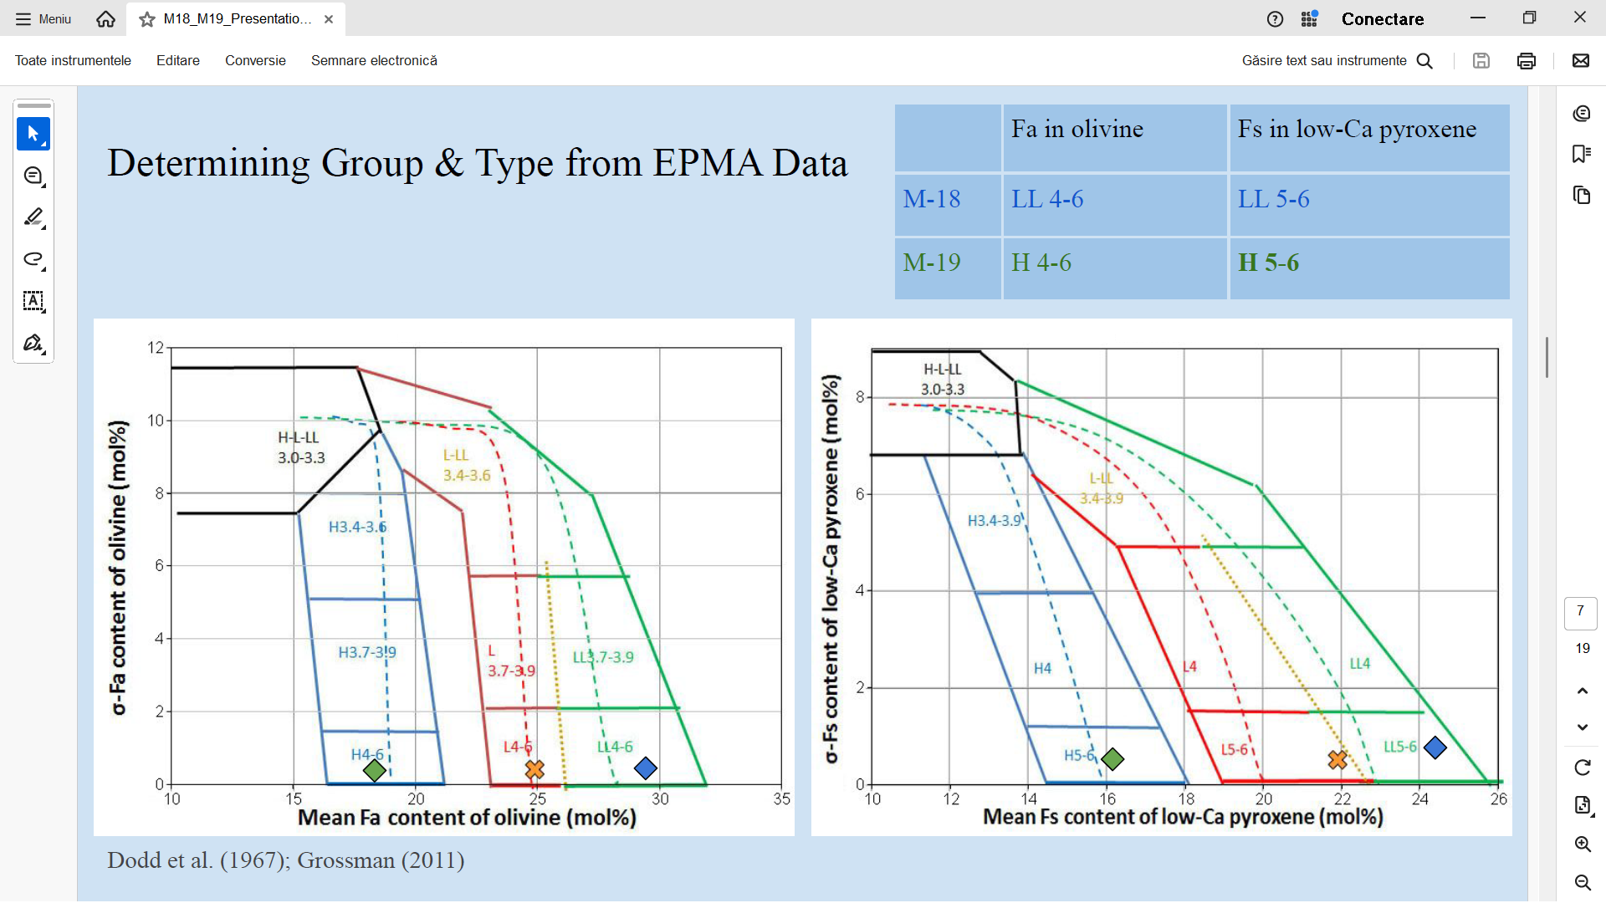The width and height of the screenshot is (1606, 903).
Task: Open the AI assistant panel icon
Action: click(x=1581, y=114)
